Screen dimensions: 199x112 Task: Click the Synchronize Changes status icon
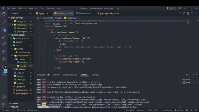[x=13, y=110]
